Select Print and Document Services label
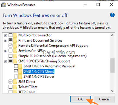 click(40, 40)
